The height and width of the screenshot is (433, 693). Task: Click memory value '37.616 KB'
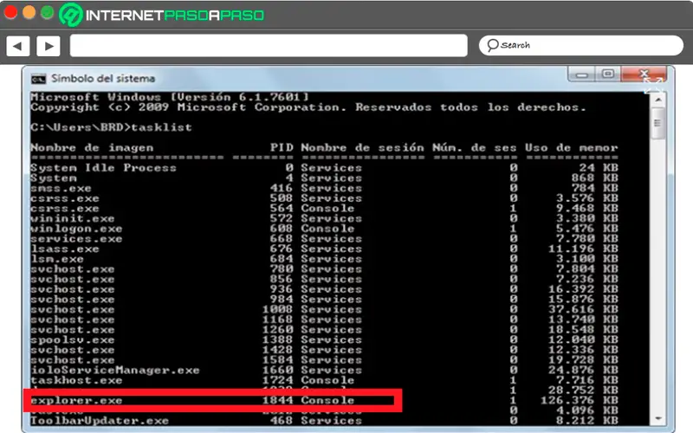pos(583,309)
